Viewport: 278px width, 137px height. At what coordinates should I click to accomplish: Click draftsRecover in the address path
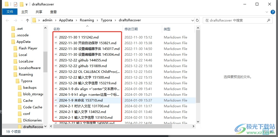130,20
